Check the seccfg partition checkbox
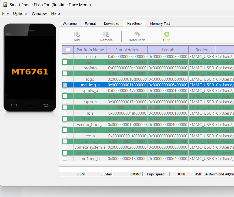234x197 pixels. [x=65, y=57]
